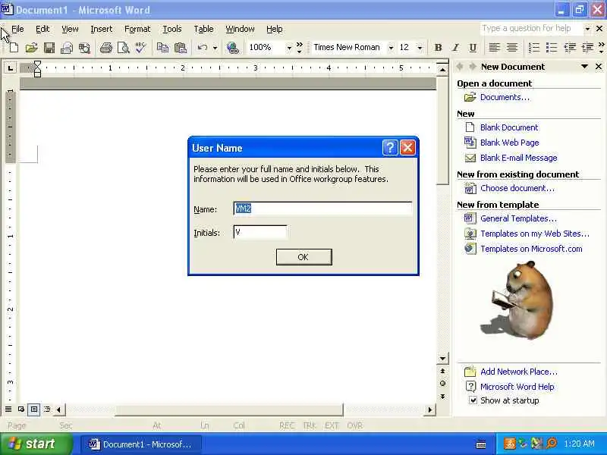Click the dialog's question mark help button
This screenshot has width=607, height=455.
point(390,147)
